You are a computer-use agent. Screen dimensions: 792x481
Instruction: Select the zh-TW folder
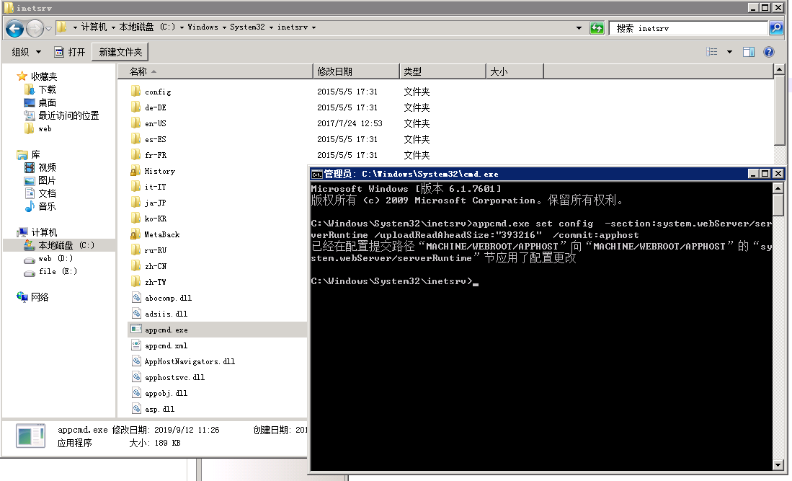point(148,283)
